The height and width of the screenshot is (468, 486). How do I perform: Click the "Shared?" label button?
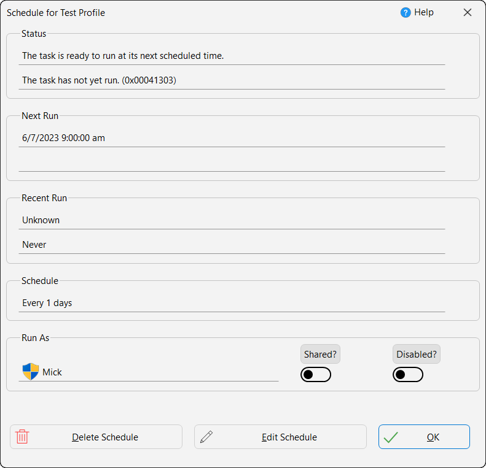coord(320,354)
